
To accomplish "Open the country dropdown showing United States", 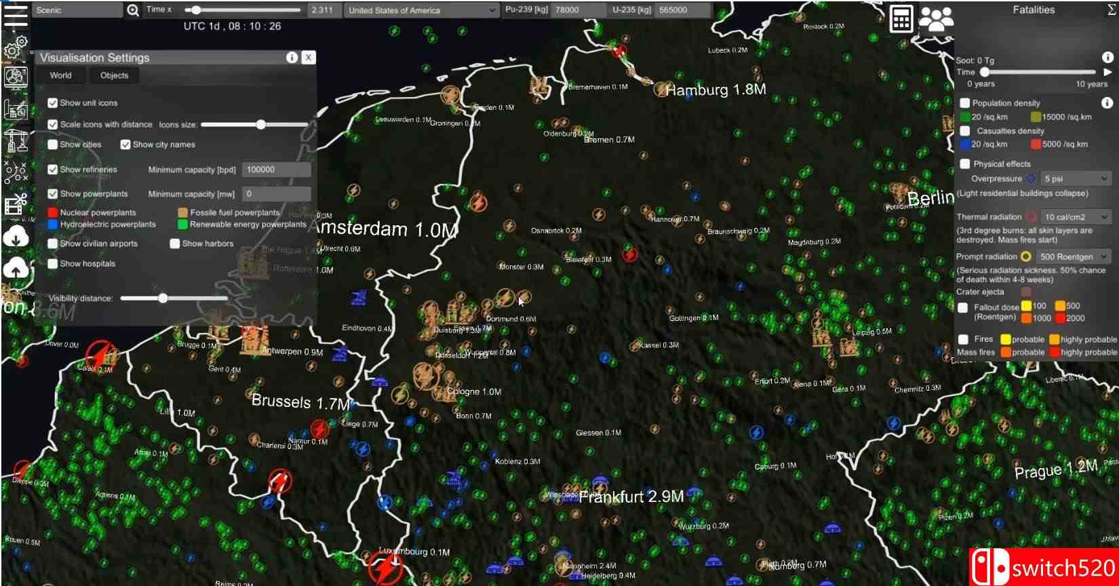I will pyautogui.click(x=422, y=10).
